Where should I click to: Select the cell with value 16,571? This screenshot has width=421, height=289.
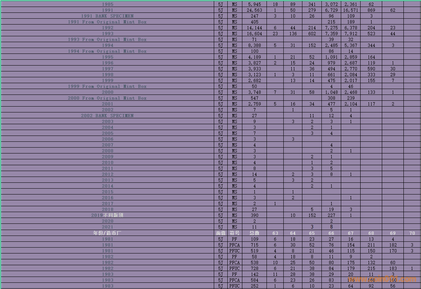pos(351,10)
